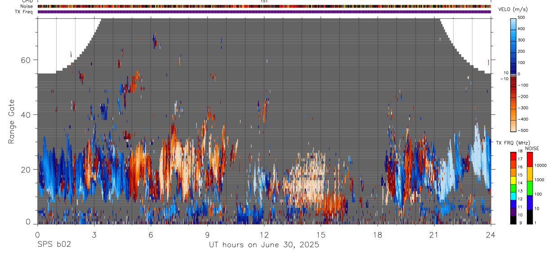This screenshot has height=254, width=552.
Task: Click the TX FRQ (MHz) legend title
Action: 512,143
